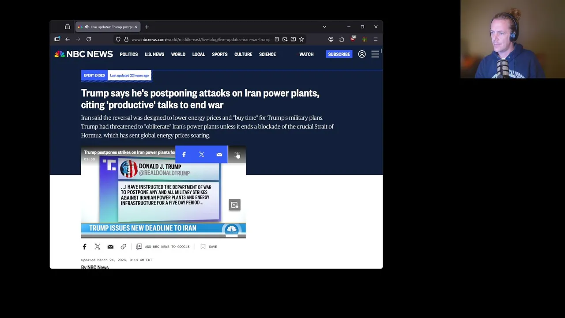565x318 pixels.
Task: Open the World section
Action: pyautogui.click(x=178, y=54)
